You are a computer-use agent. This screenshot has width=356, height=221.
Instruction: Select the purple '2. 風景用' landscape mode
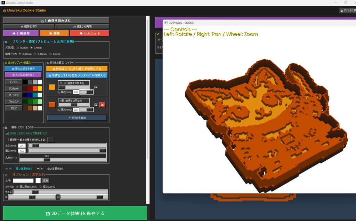click(21, 33)
